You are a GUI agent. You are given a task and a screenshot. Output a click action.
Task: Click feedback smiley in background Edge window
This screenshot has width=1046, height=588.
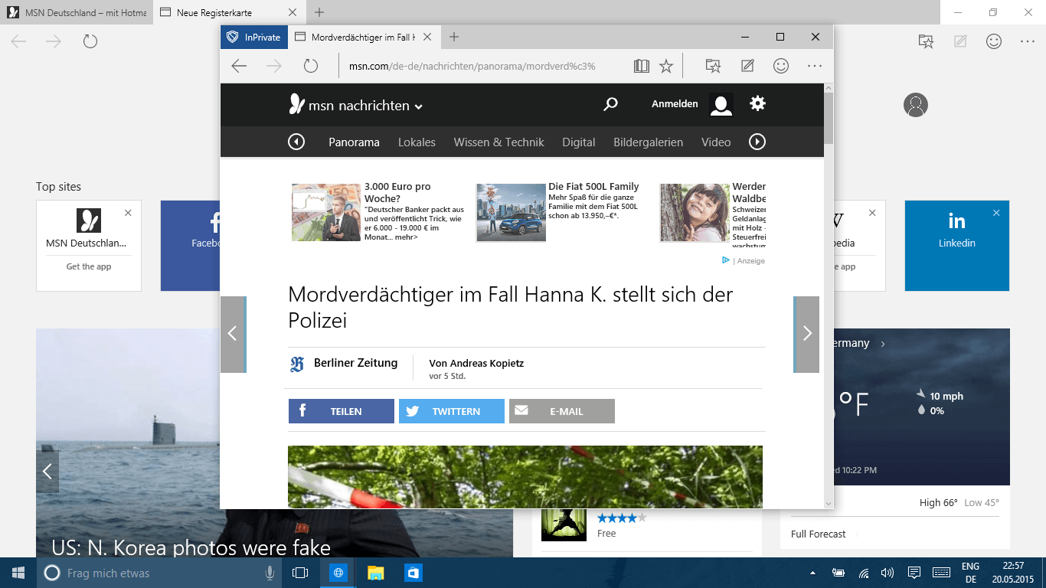(x=994, y=41)
